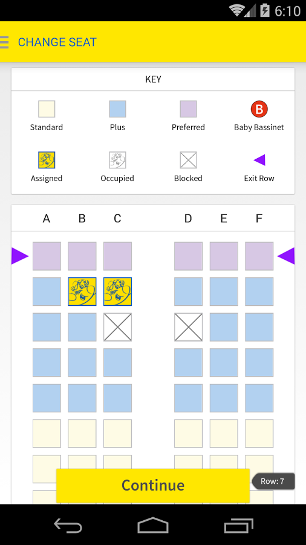Open the hamburger menu beside CHANGE SEAT
This screenshot has width=306, height=545.
pyautogui.click(x=4, y=42)
